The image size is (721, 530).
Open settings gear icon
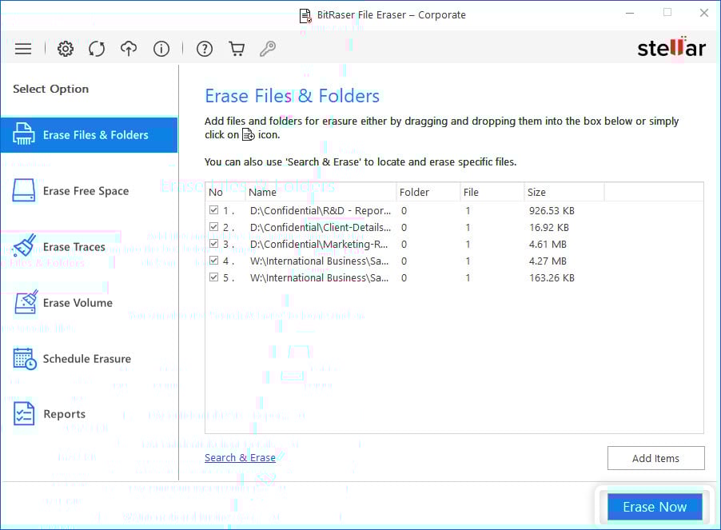(66, 49)
